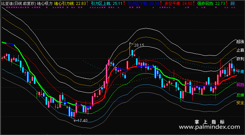Click the 超涨 band label

coord(240,41)
